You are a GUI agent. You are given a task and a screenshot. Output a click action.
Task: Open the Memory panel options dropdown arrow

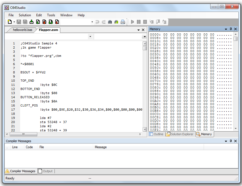[x=226, y=29]
